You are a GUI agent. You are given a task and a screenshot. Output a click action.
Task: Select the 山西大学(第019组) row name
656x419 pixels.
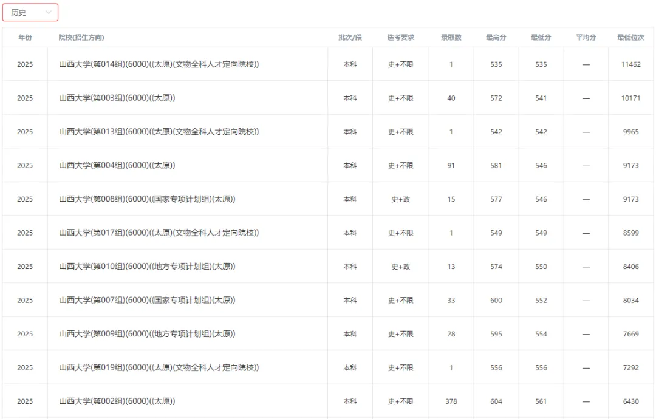pos(159,367)
